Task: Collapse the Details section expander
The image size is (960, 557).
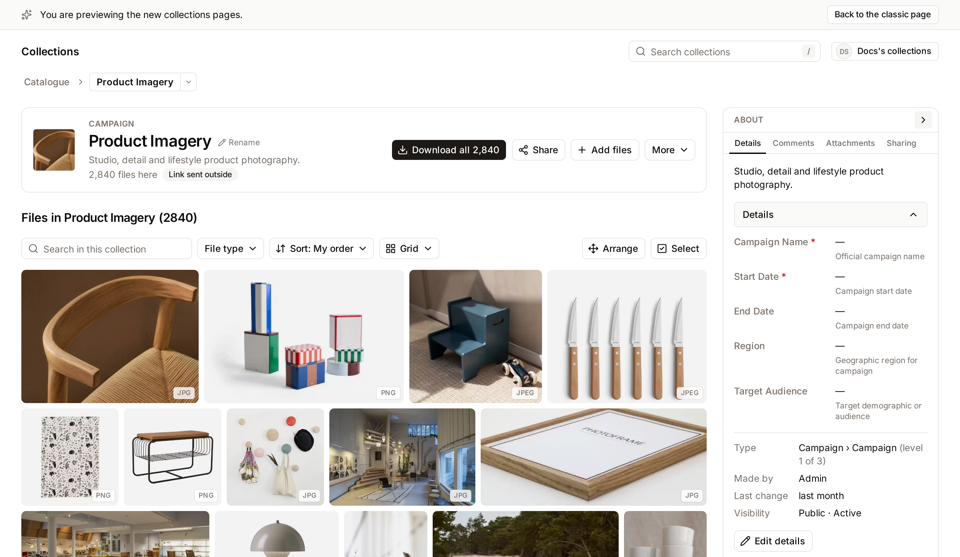Action: (x=830, y=215)
